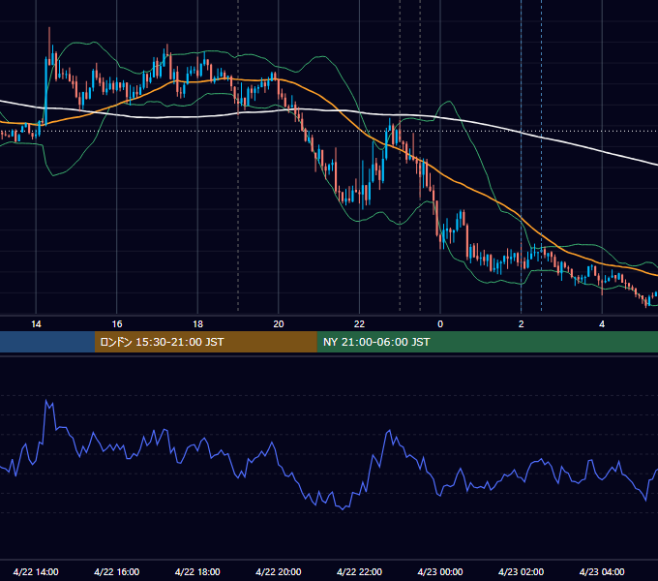Click the 4/22 18:00 label on indicator axis
The width and height of the screenshot is (658, 581).
click(197, 571)
